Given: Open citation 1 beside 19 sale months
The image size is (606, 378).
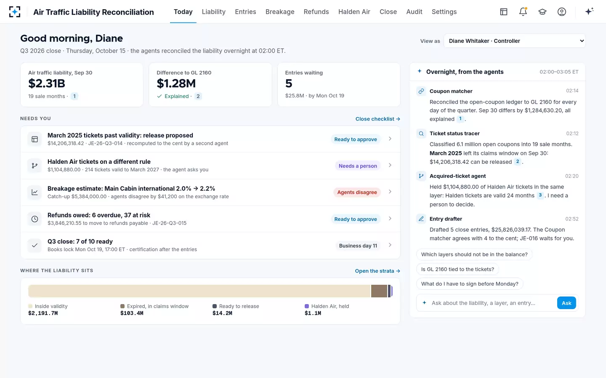Looking at the screenshot, I should point(74,96).
